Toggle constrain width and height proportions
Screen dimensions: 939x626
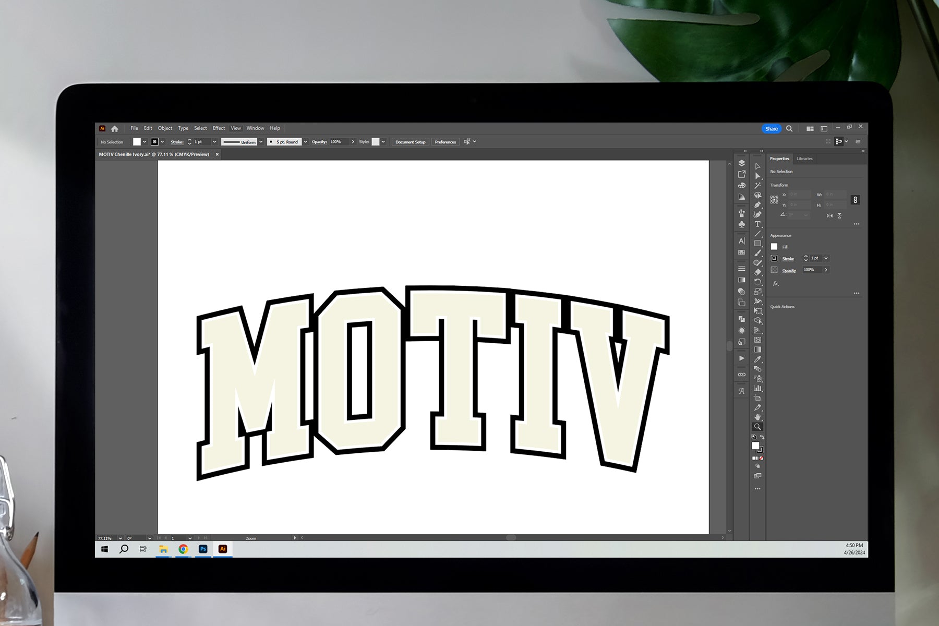point(855,200)
